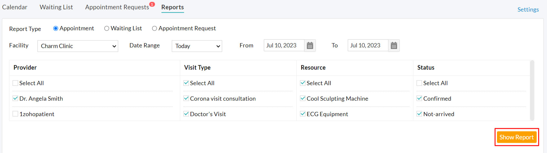The height and width of the screenshot is (153, 547).
Task: Uncheck Dr. Angela Smith provider checkbox
Action: pos(15,98)
